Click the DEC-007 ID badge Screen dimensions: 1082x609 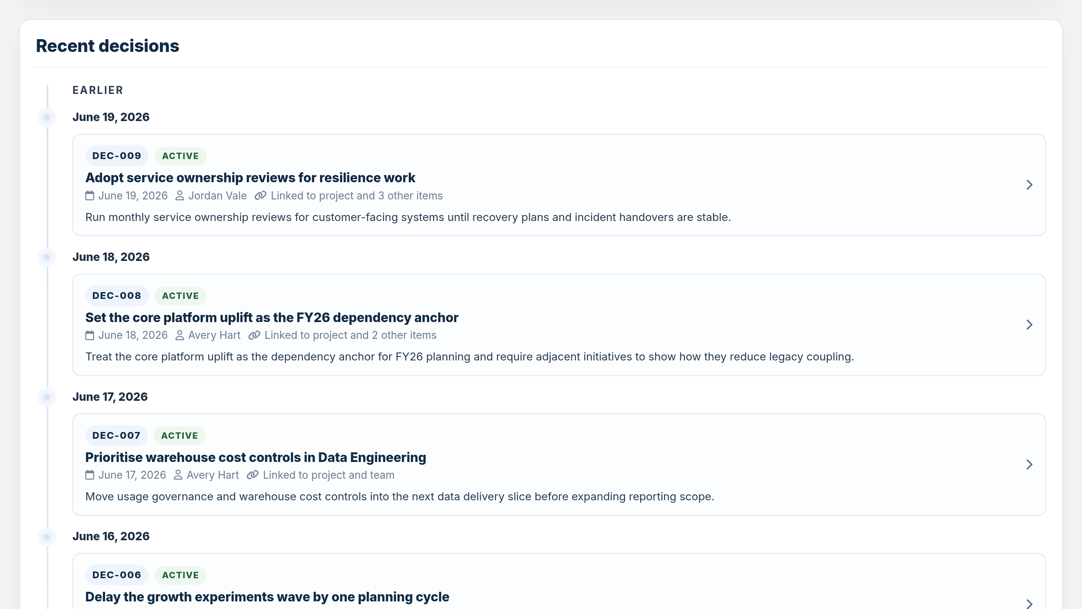[x=116, y=436]
